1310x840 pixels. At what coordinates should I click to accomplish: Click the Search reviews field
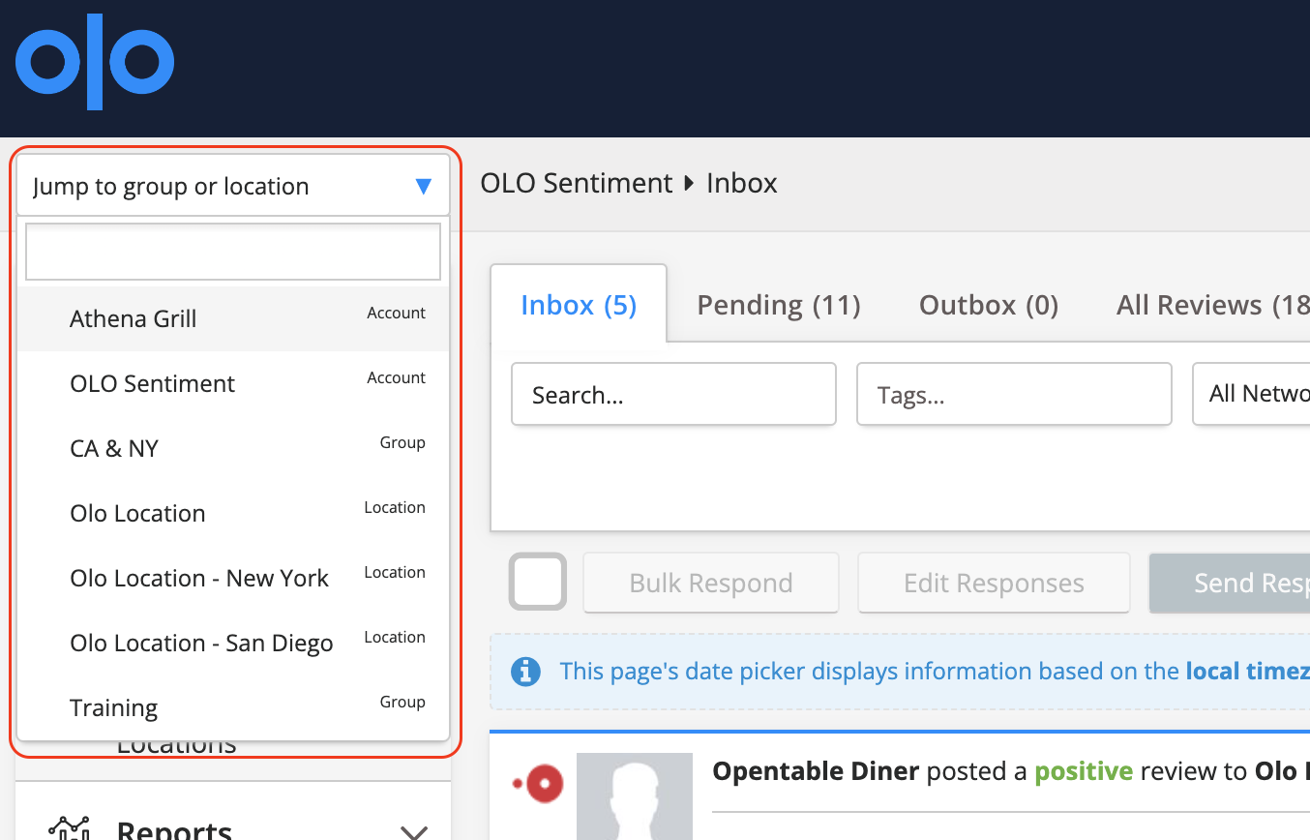(x=673, y=394)
